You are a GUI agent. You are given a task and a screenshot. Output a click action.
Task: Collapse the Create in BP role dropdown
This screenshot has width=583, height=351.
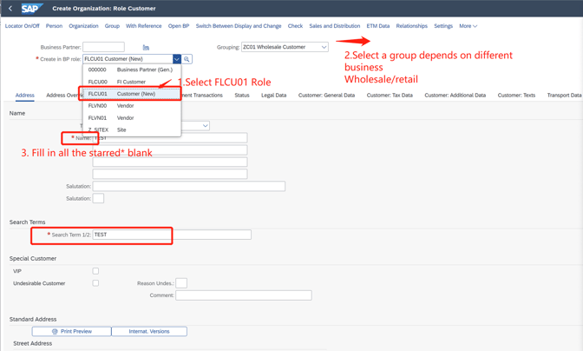point(176,59)
